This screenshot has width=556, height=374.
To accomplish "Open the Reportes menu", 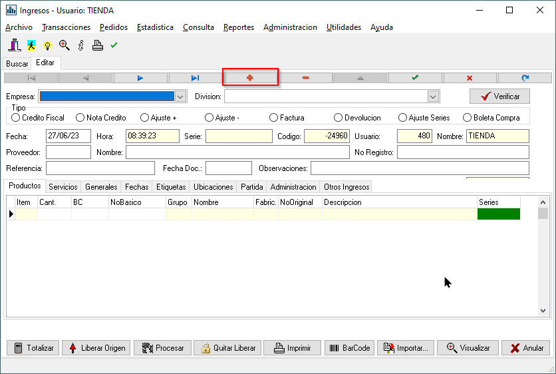I will (x=238, y=27).
